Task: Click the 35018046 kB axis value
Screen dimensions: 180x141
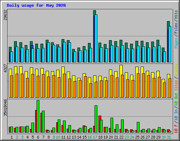Action: (5, 108)
